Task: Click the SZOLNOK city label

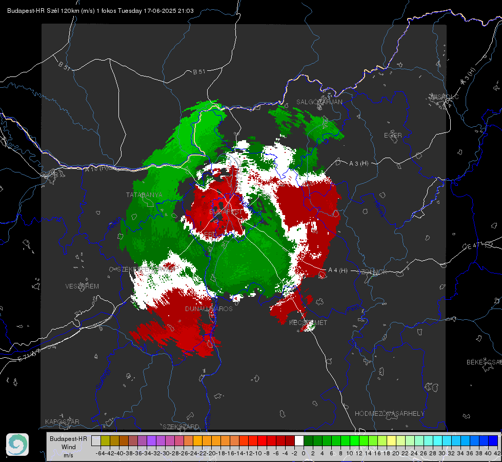Action: pos(372,272)
